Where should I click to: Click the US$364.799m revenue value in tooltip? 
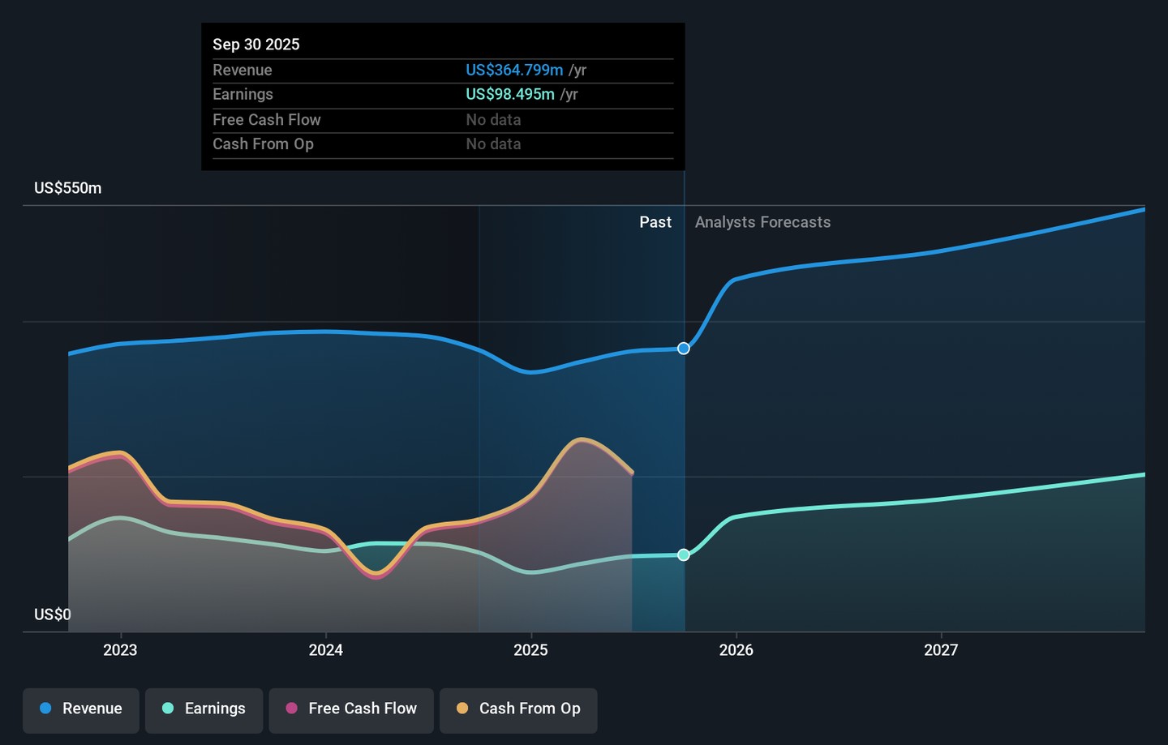[x=513, y=71]
